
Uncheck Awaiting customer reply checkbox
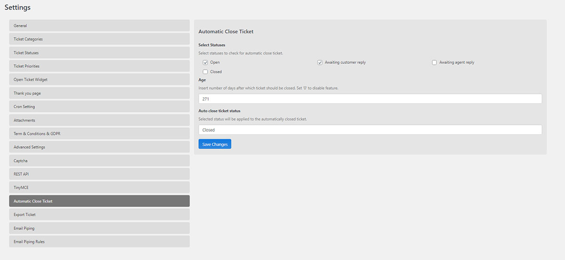(x=320, y=63)
